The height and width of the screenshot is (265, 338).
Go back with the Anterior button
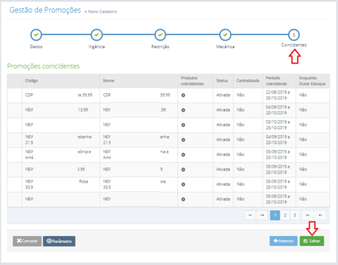pos(283,241)
